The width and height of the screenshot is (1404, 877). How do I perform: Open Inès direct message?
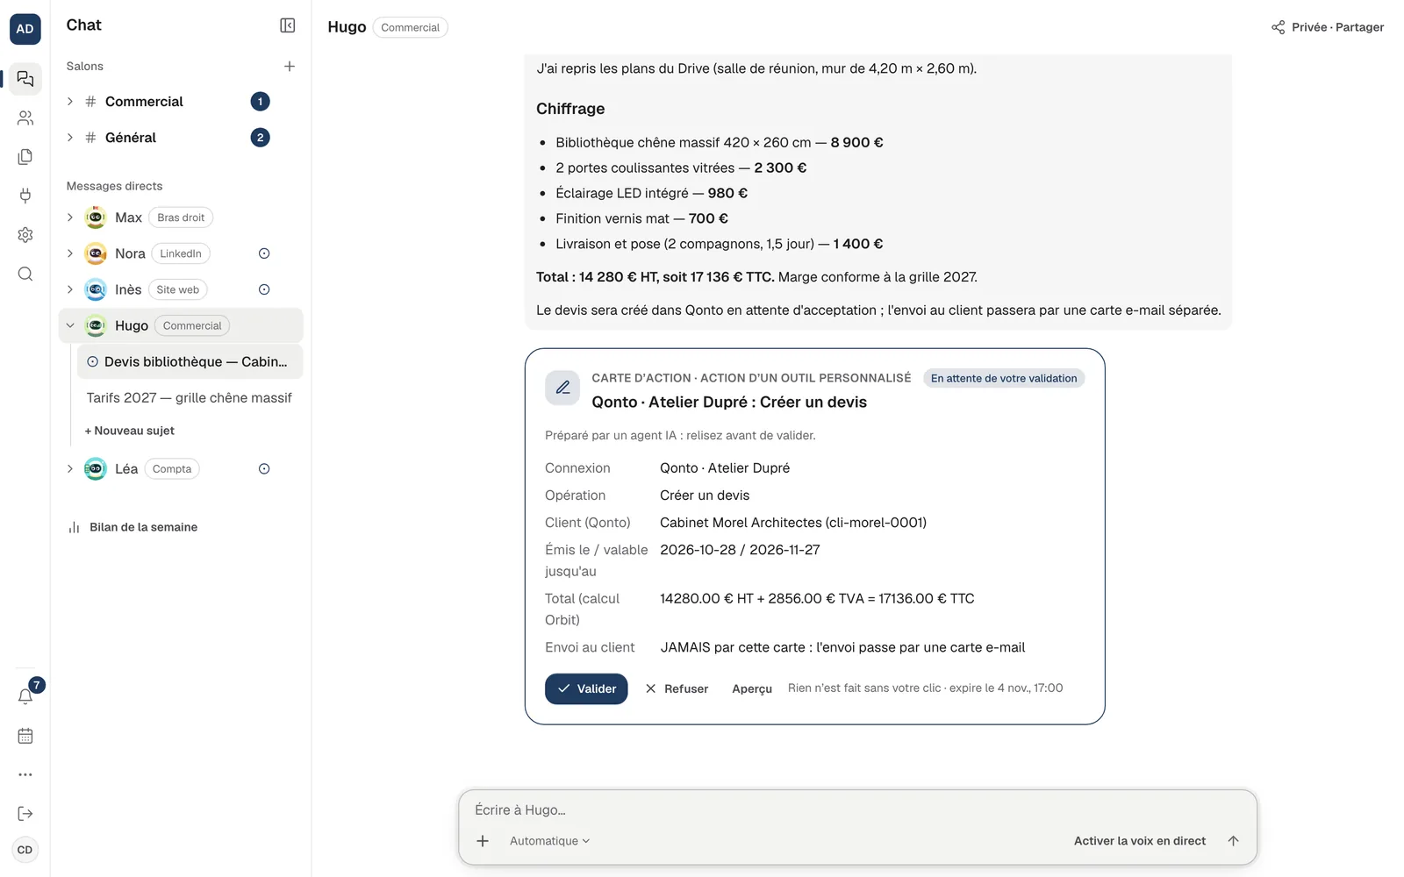tap(128, 289)
